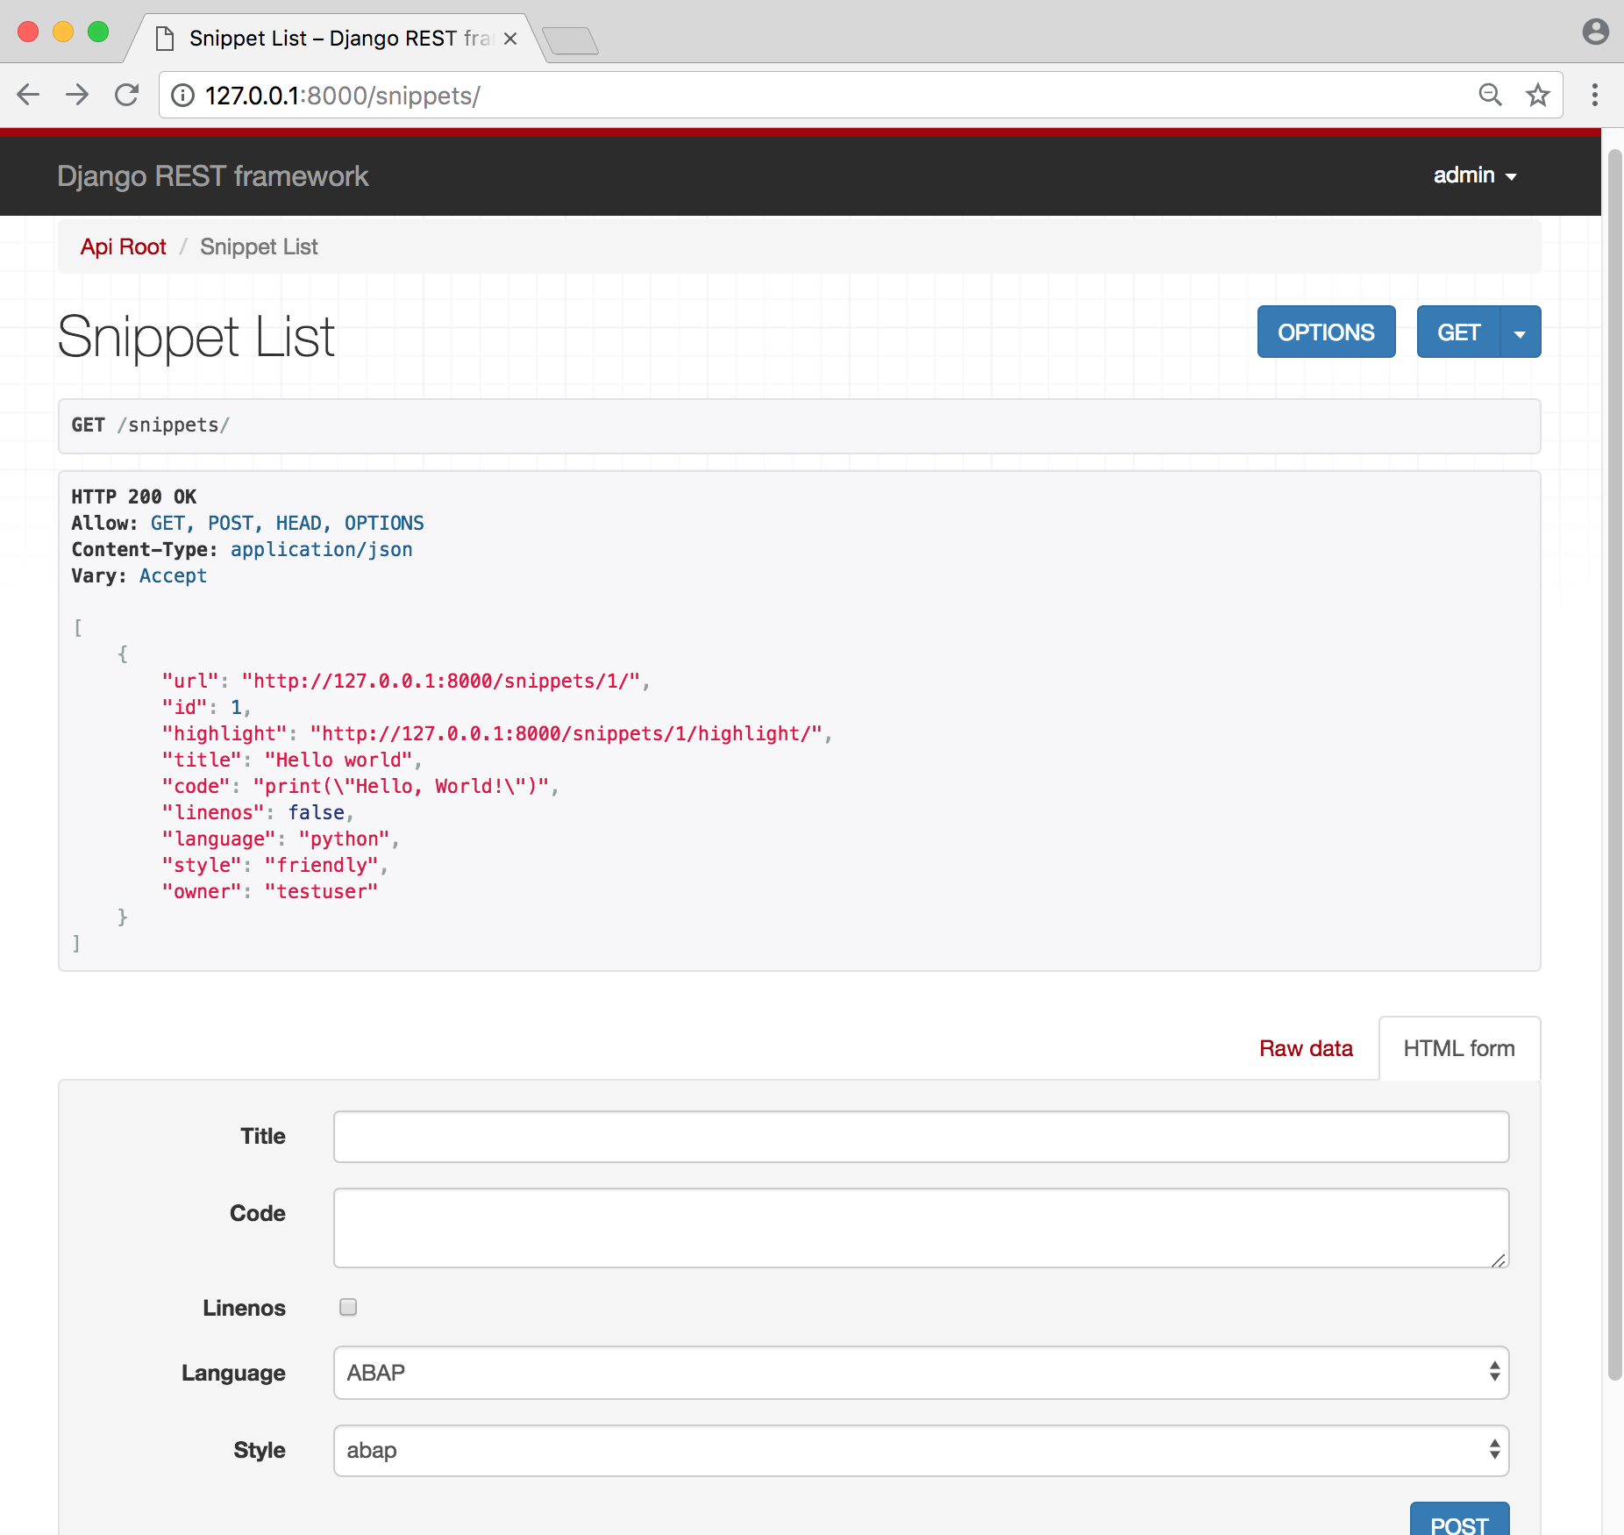The width and height of the screenshot is (1624, 1535).
Task: Select the Snippet List browser tab
Action: click(x=338, y=39)
